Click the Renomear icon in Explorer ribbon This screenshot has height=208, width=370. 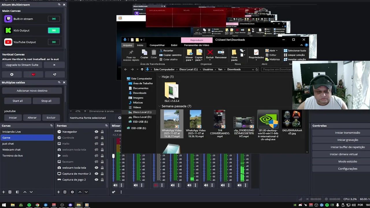(x=221, y=52)
